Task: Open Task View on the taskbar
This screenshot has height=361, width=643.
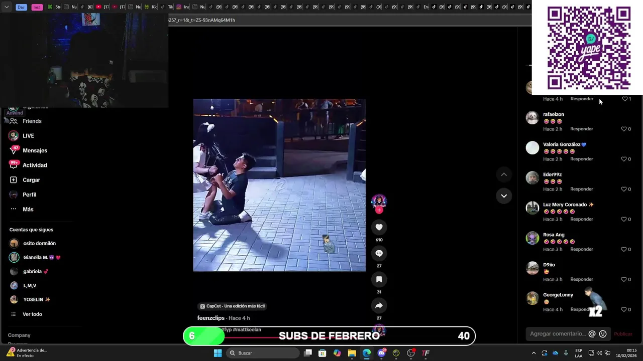Action: coord(308,353)
